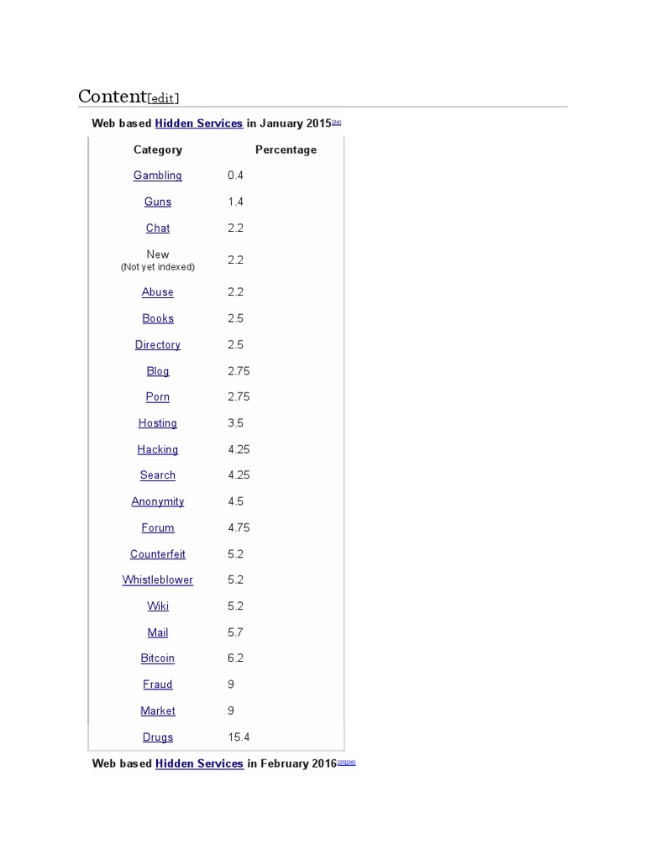Visit the Whistleblower category link
The image size is (645, 860).
[158, 580]
